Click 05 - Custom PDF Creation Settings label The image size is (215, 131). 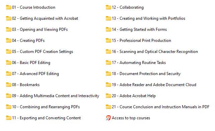coord(43,52)
